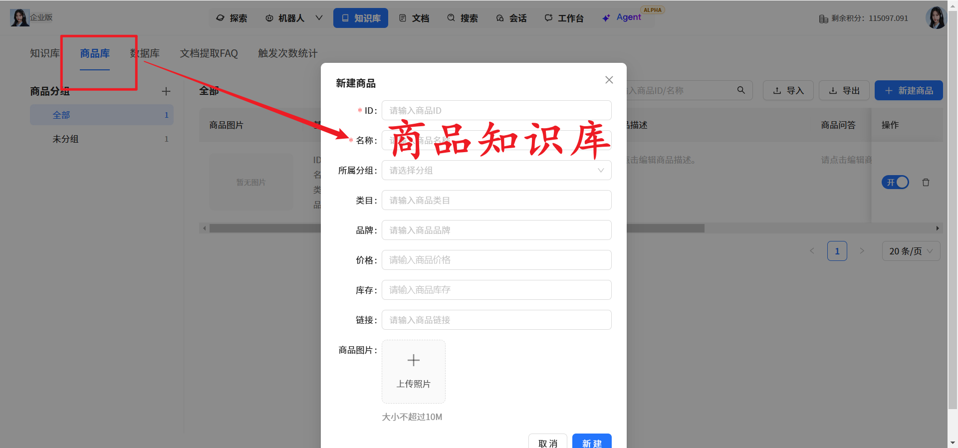This screenshot has width=958, height=448.
Task: Click the table scroll-right arrow
Action: (x=938, y=228)
